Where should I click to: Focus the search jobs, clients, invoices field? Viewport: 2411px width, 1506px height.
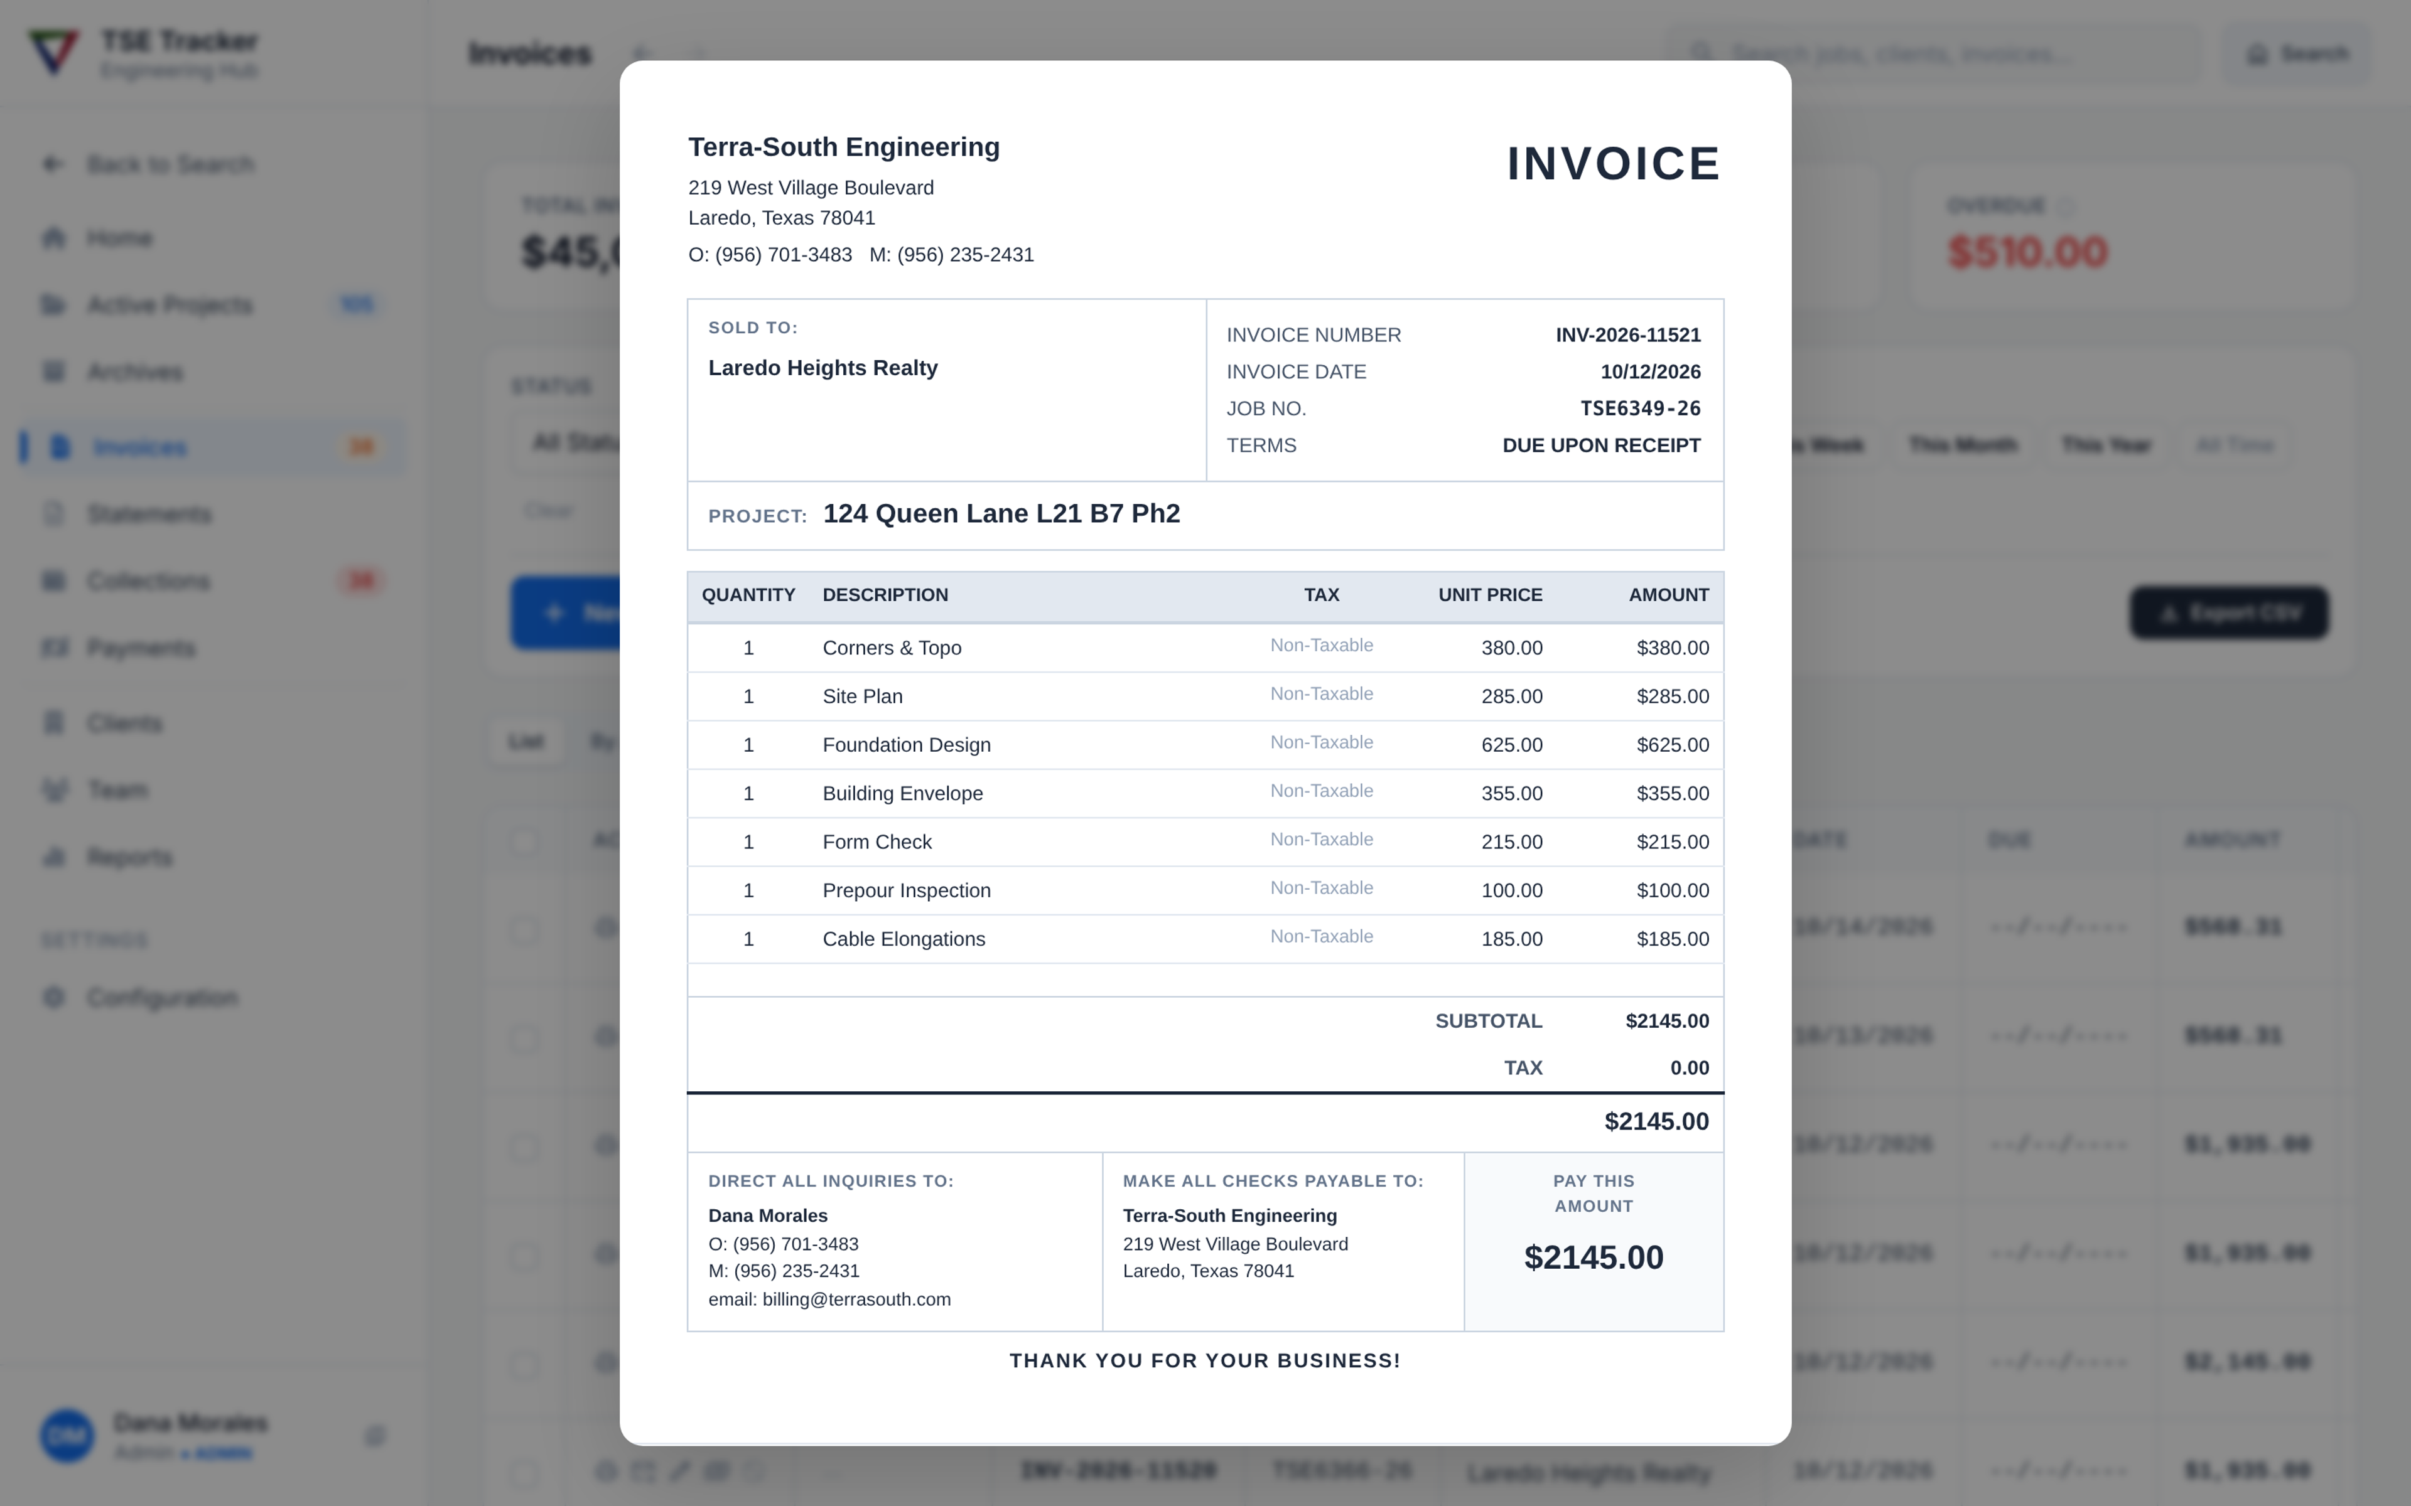(x=1936, y=54)
